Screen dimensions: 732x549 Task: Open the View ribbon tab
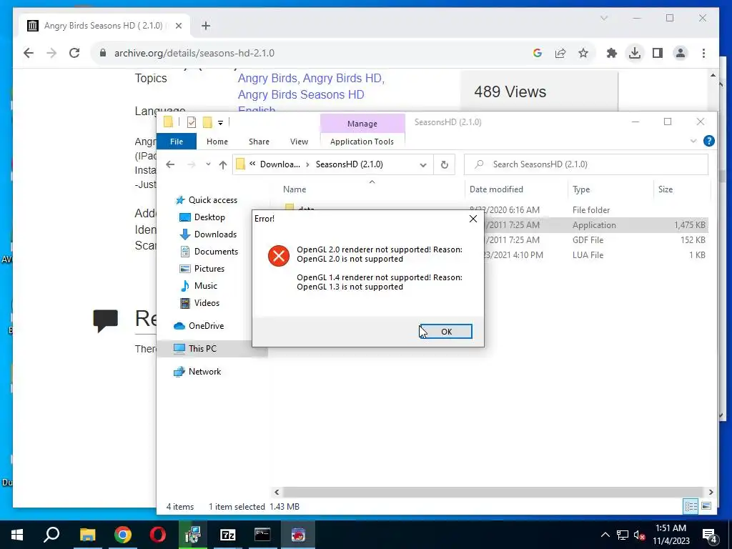(x=299, y=142)
